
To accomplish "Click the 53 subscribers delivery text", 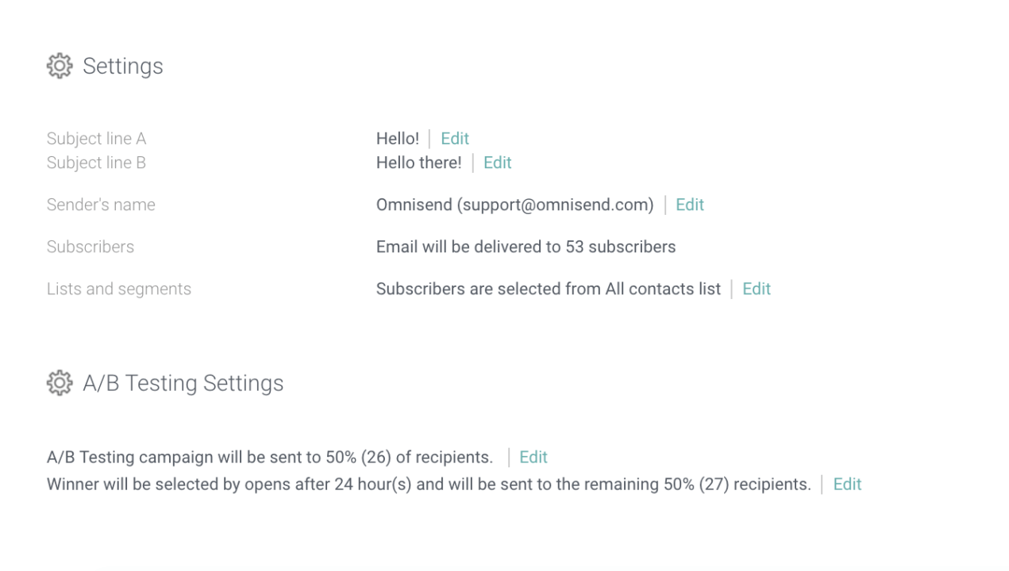I will (x=526, y=247).
